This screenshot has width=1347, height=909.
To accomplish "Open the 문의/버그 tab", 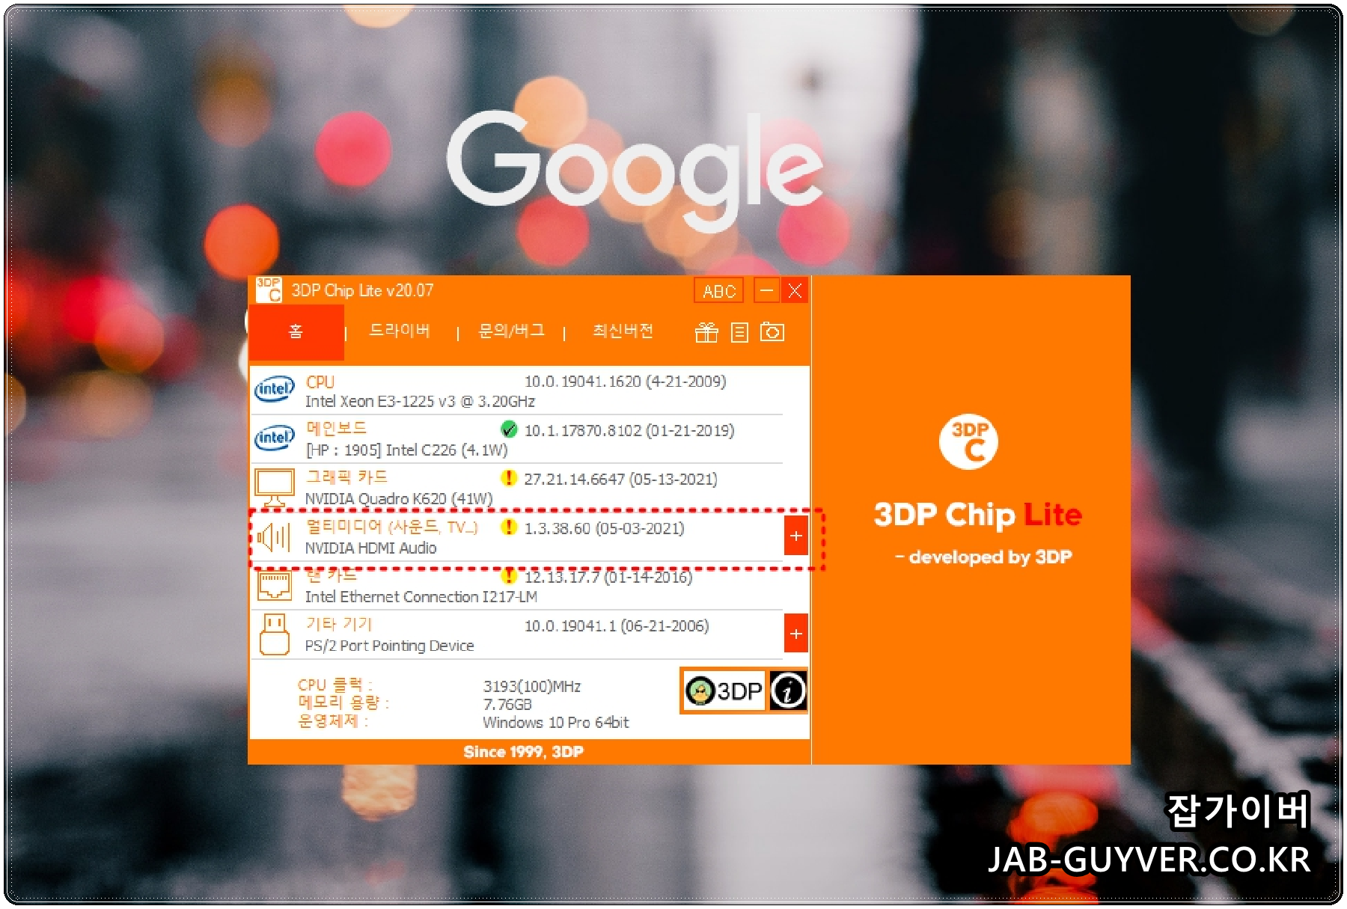I will (x=512, y=331).
